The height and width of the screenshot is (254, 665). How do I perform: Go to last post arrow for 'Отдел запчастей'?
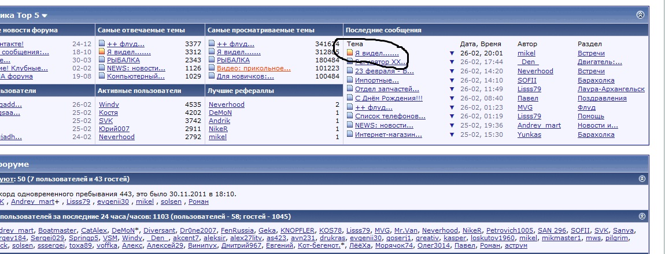(452, 89)
